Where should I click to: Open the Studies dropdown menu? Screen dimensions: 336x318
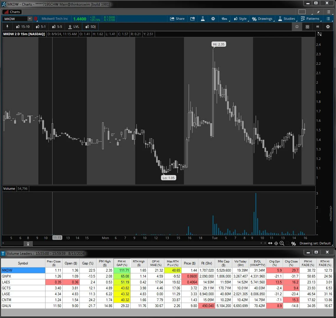pyautogui.click(x=287, y=19)
